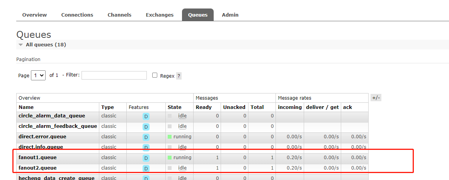The image size is (449, 180).
Task: Switch to the Exchanges tab
Action: pyautogui.click(x=160, y=15)
